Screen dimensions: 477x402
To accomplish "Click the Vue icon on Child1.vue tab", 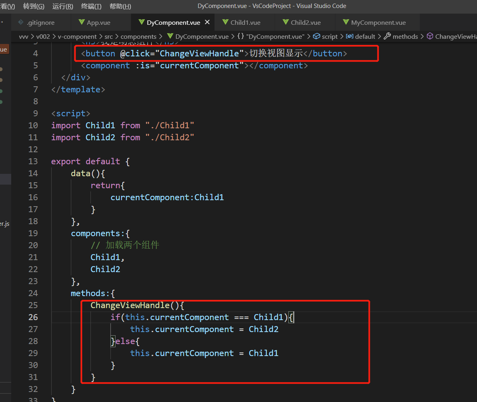I will (226, 22).
